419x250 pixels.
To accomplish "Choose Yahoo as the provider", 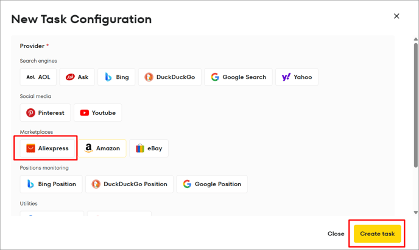I will (x=297, y=77).
